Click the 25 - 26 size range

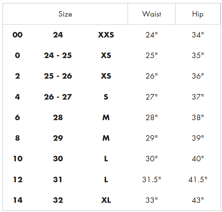click(58, 76)
